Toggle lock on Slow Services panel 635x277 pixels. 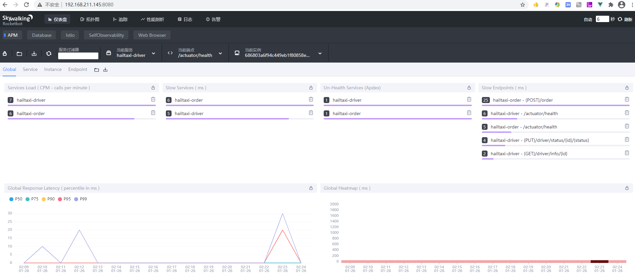tap(311, 88)
